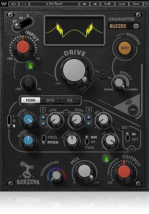149x214 pixels.
Task: Click the High band number 4 box
Action: pyautogui.click(x=89, y=110)
